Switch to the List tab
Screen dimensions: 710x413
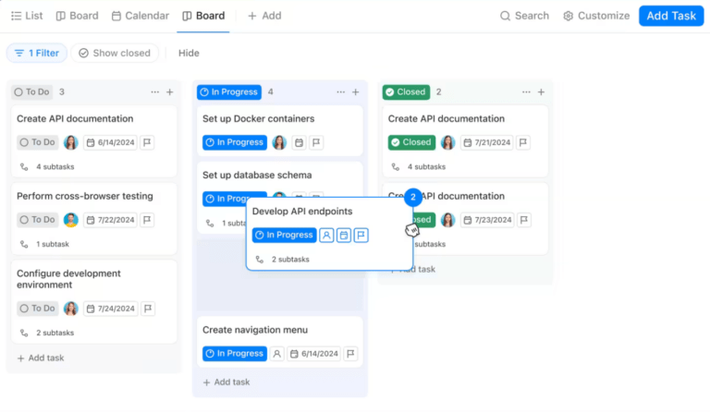[x=27, y=16]
